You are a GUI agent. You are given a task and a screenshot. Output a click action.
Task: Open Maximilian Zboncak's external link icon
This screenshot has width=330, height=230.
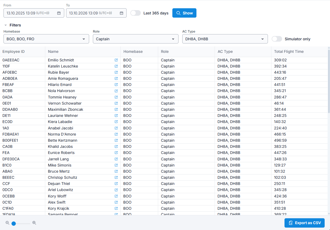pos(116,109)
